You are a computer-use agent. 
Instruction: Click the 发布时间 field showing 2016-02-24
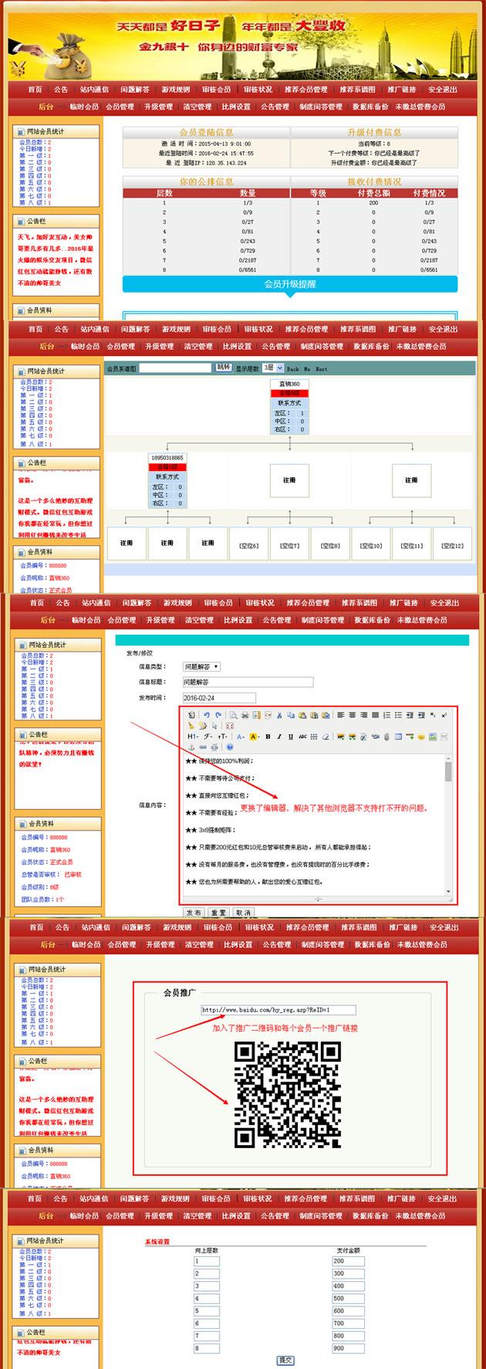tap(218, 697)
